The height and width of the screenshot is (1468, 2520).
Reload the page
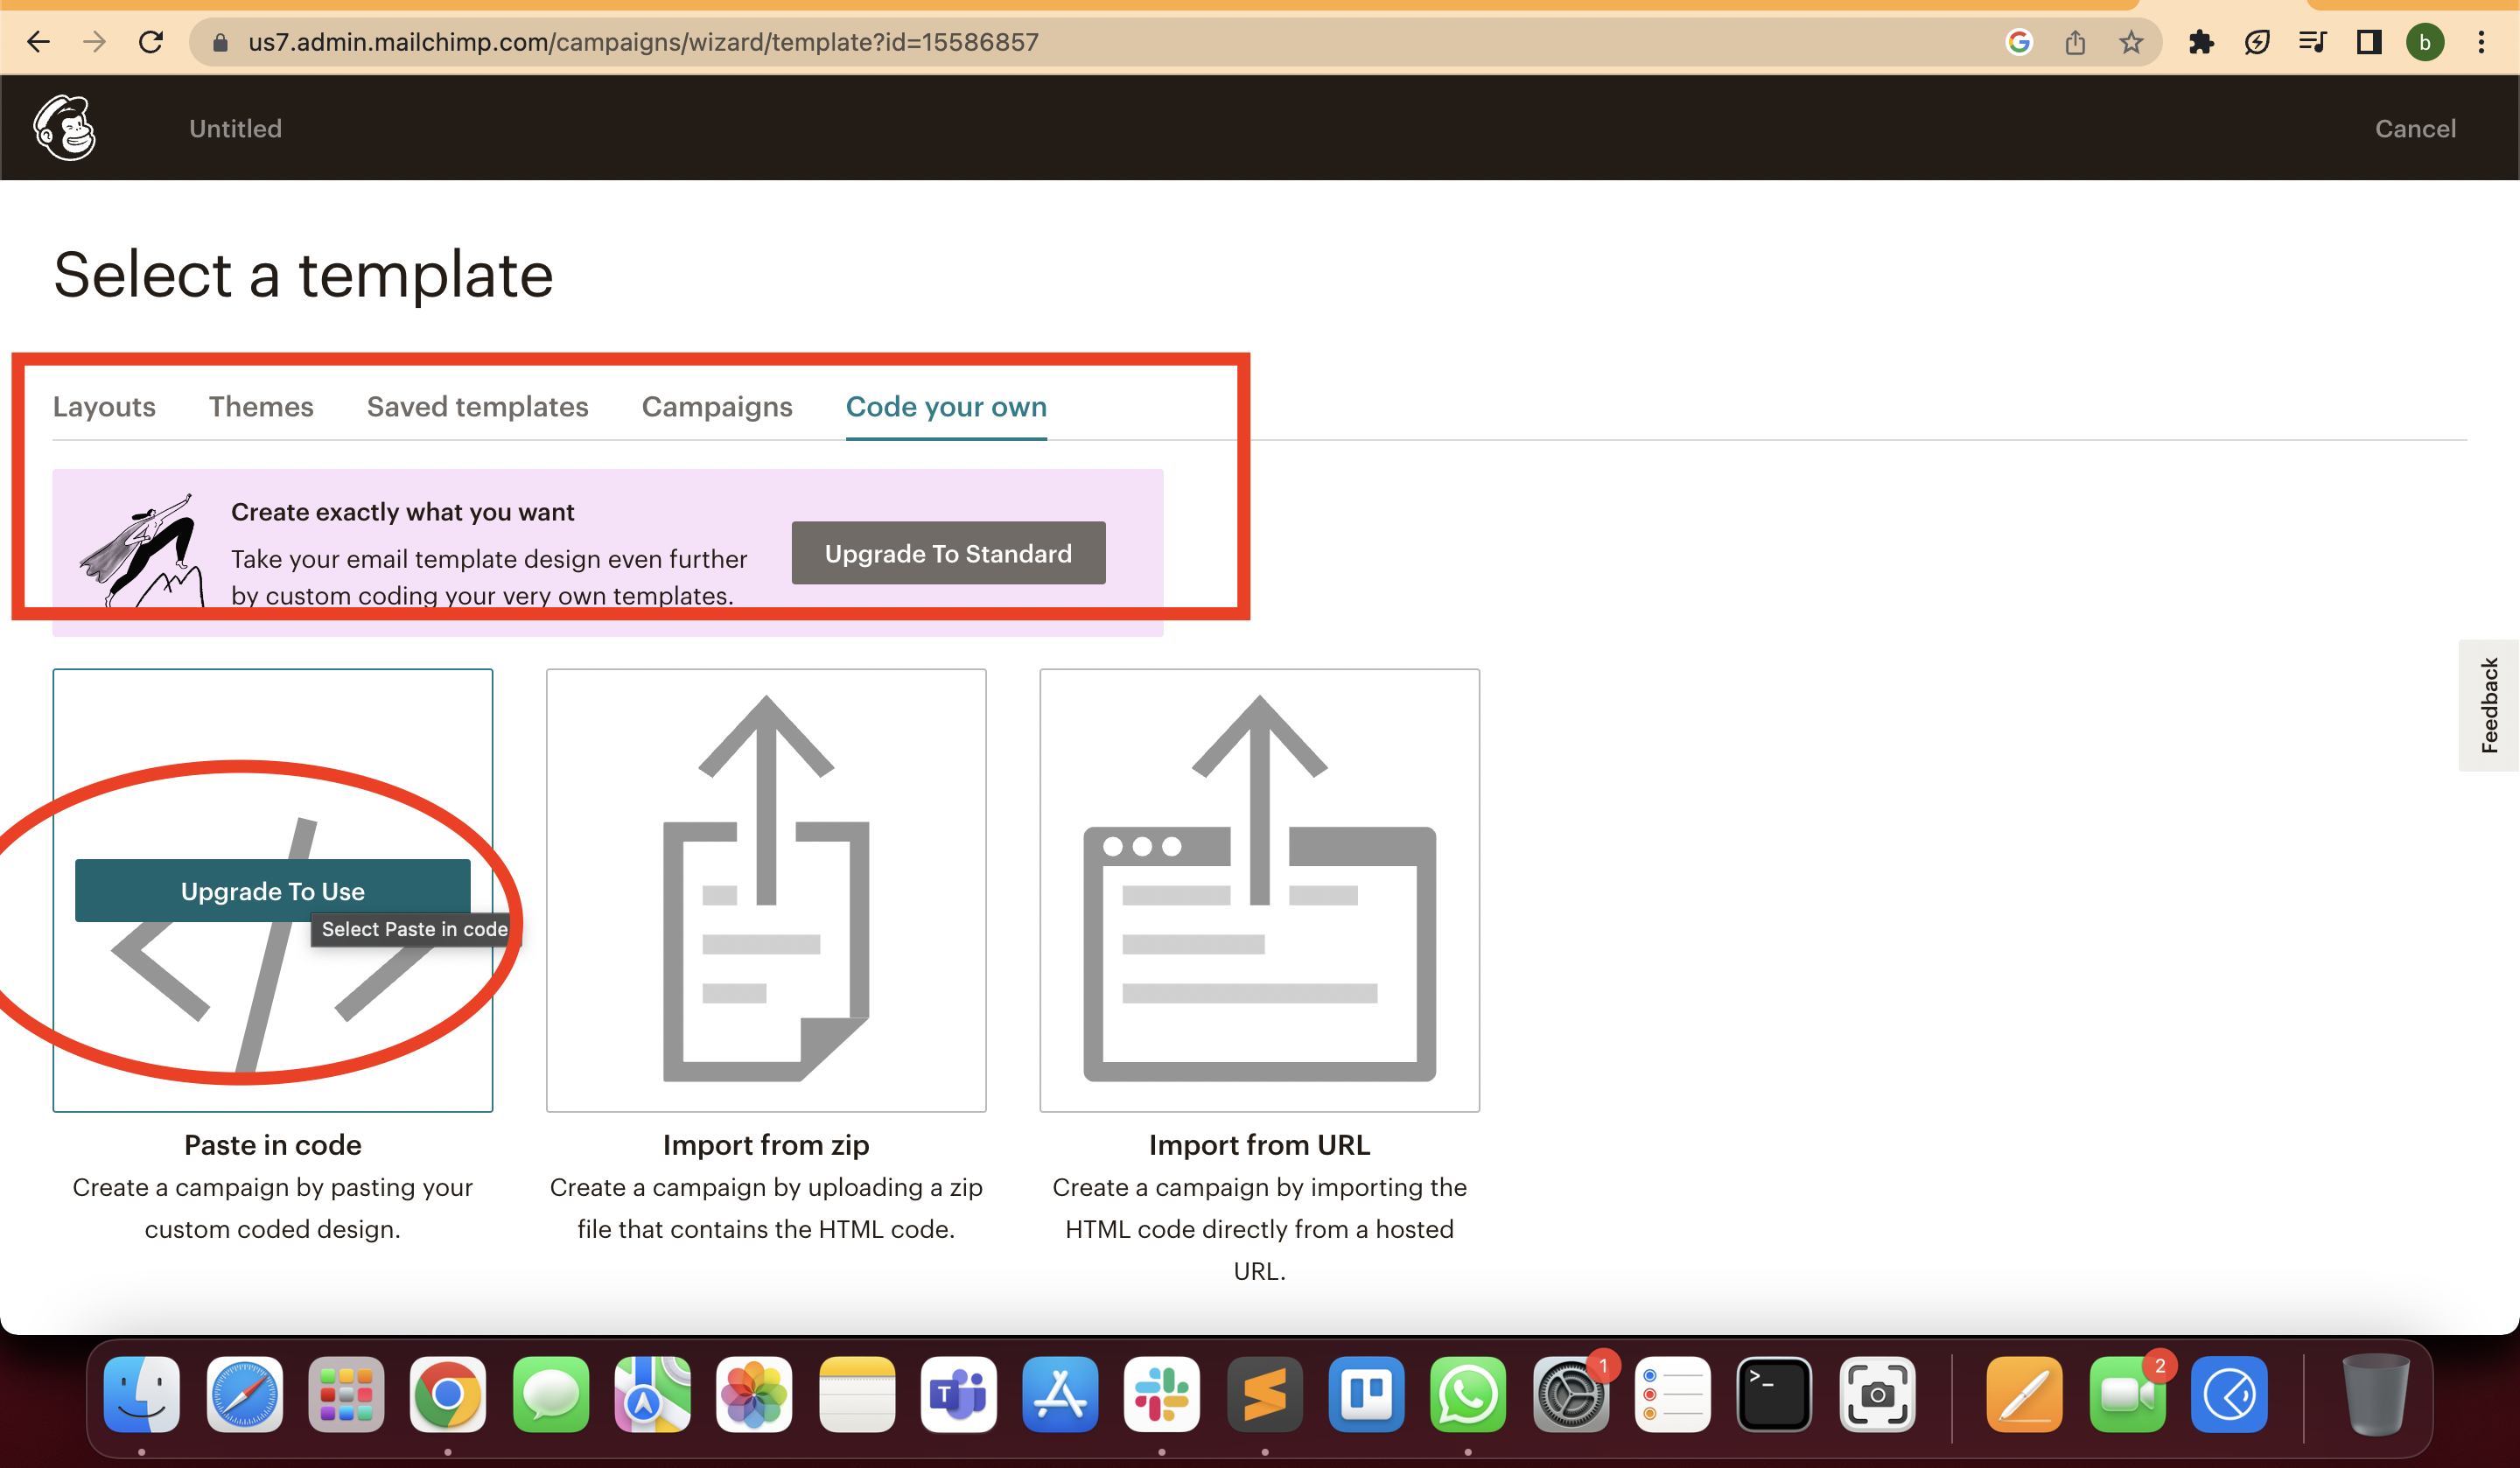pyautogui.click(x=151, y=42)
